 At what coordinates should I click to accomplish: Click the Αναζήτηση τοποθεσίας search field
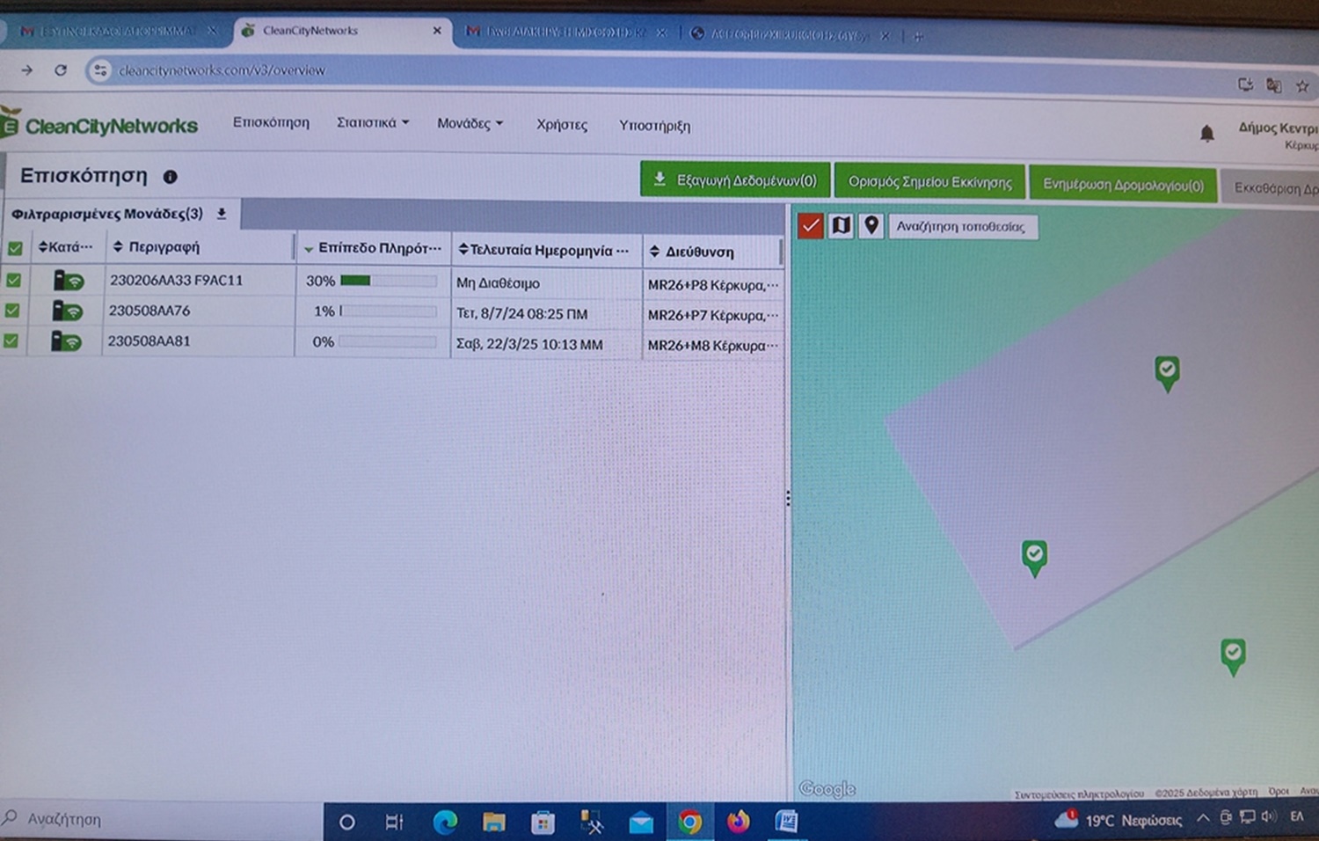pyautogui.click(x=961, y=227)
